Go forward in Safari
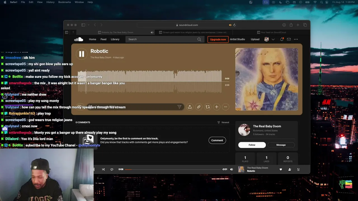The height and width of the screenshot is (201, 358). pos(101,25)
